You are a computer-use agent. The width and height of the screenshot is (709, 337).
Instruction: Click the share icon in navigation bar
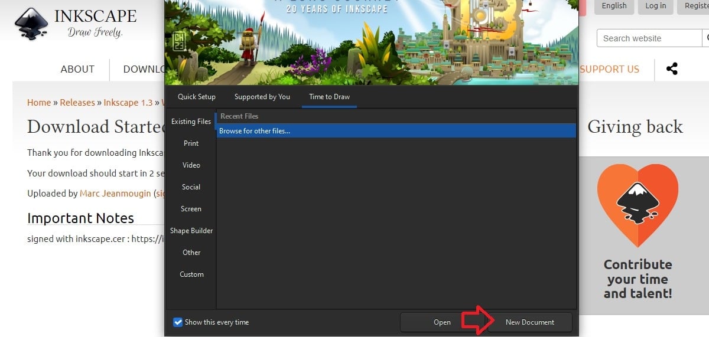click(672, 68)
